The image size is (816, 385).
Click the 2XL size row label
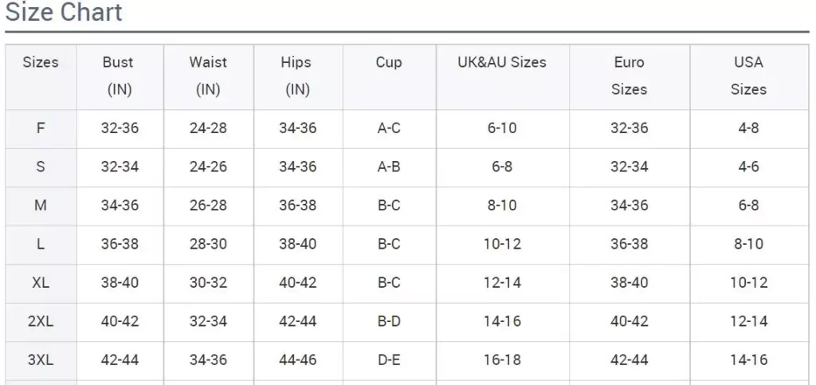pyautogui.click(x=41, y=321)
